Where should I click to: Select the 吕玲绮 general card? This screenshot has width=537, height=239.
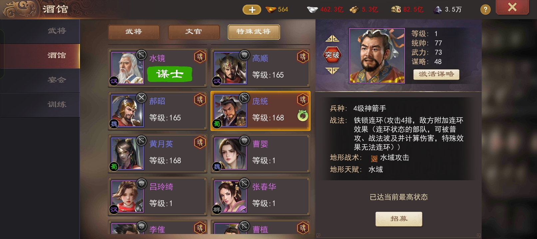point(158,197)
